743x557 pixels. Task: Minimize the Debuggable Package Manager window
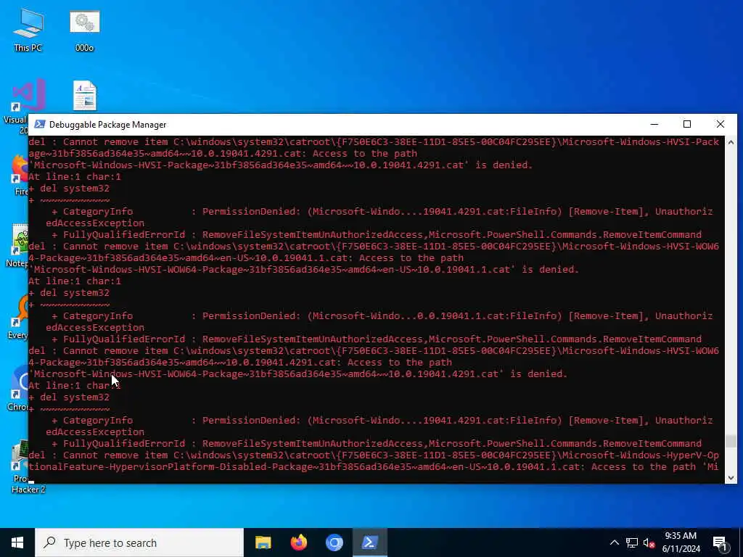[654, 125]
